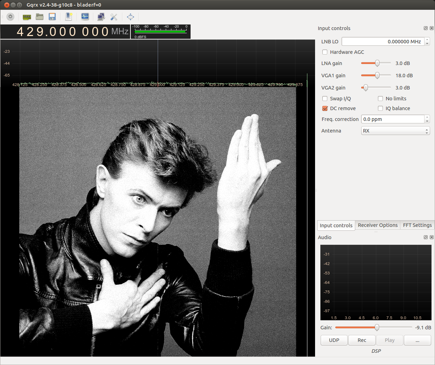Image resolution: width=435 pixels, height=365 pixels.
Task: Click the remote control computers icon
Action: 101,17
